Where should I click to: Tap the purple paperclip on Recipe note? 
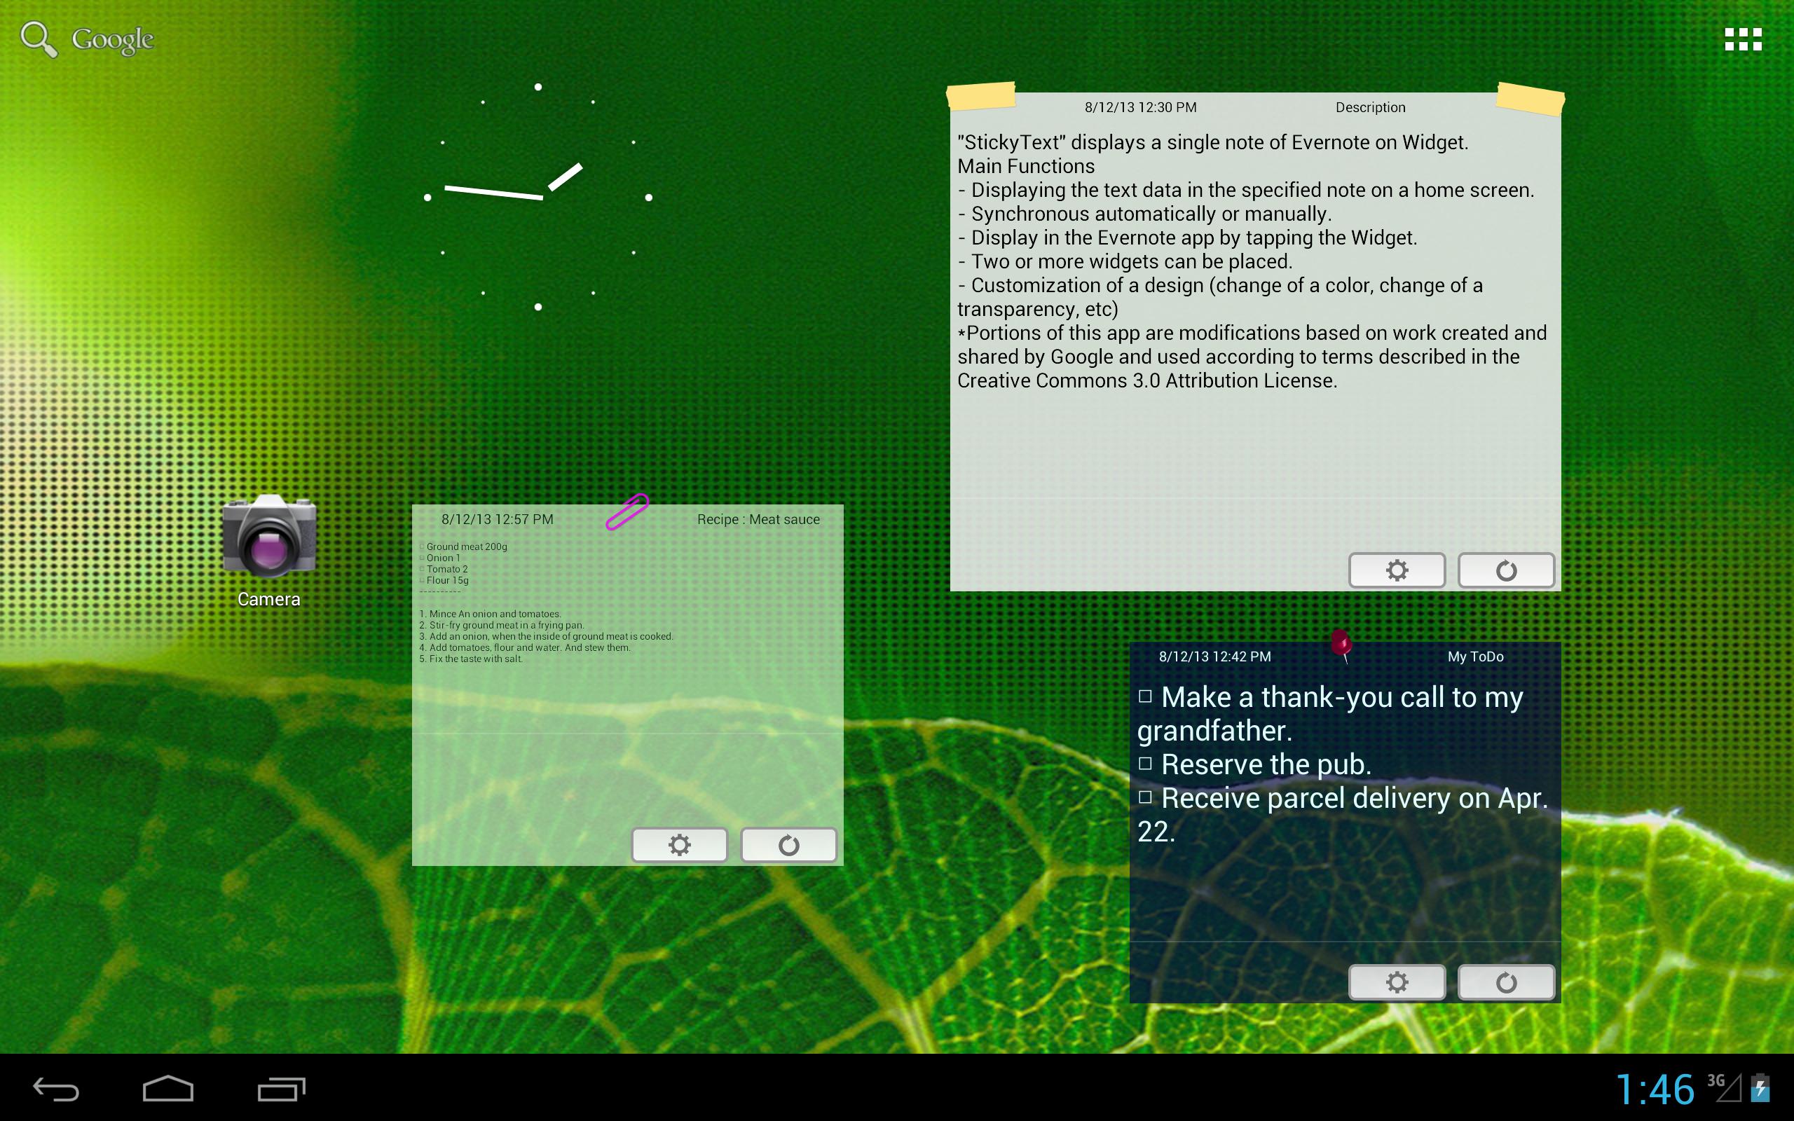click(x=626, y=511)
